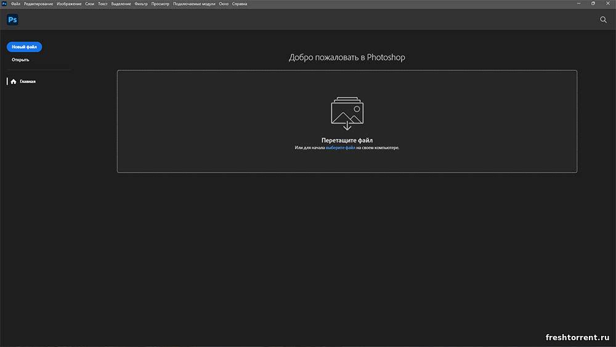Screen dimensions: 616x347
Task: Expand the Фильтр menu
Action: [x=141, y=4]
